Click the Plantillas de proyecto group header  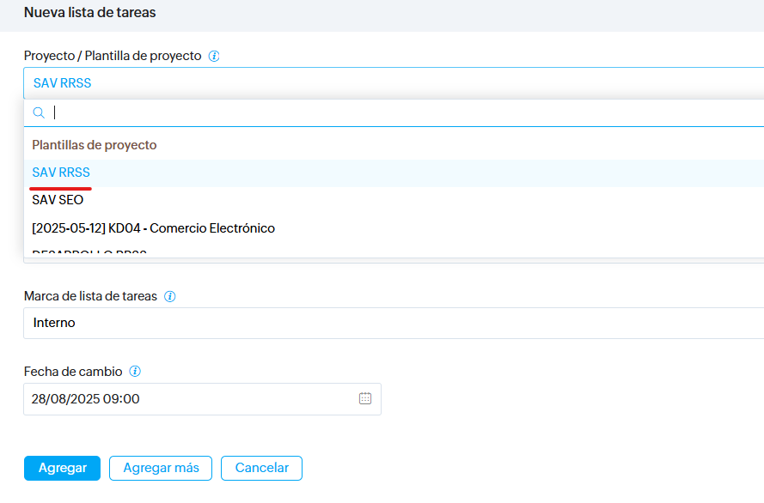pyautogui.click(x=95, y=145)
